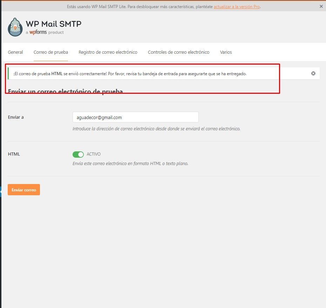Switch to Registro de correo electrónico tab
The height and width of the screenshot is (308, 326).
click(108, 52)
